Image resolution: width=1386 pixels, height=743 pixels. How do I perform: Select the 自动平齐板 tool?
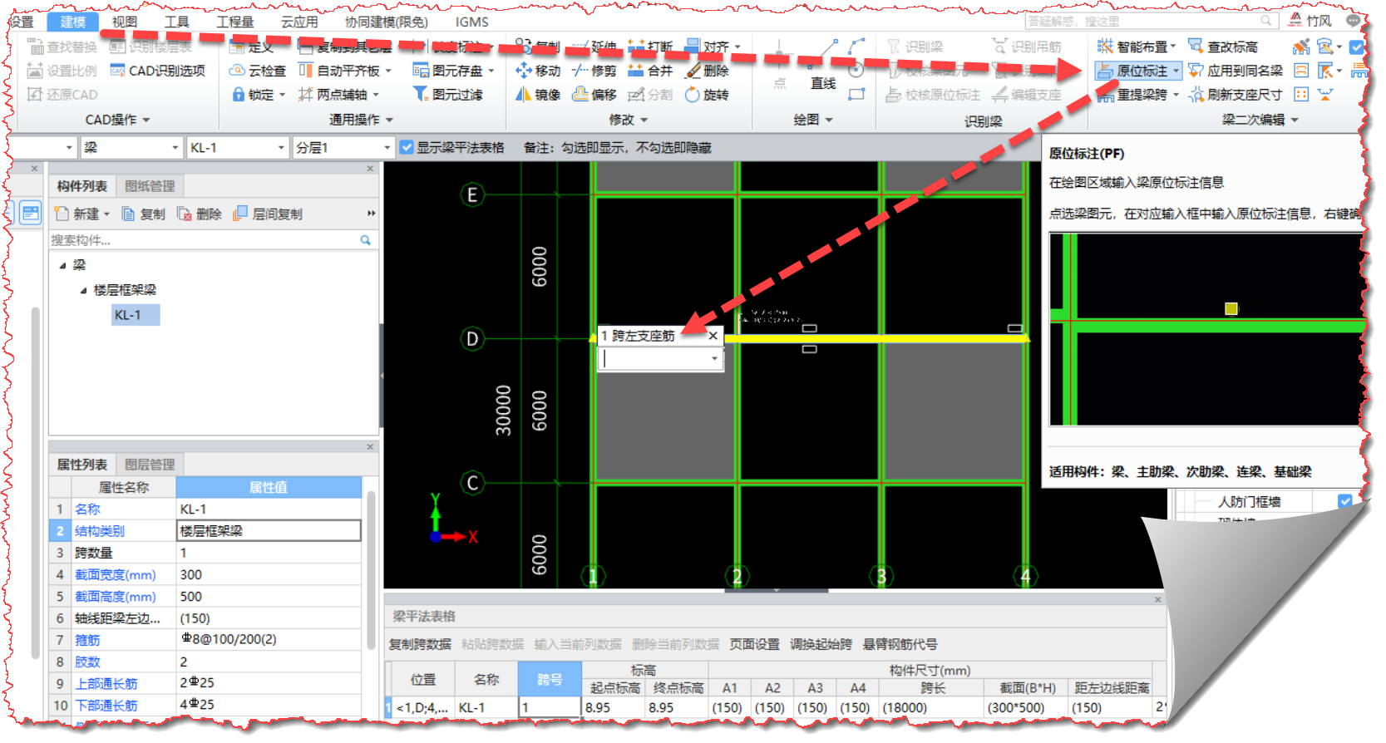pyautogui.click(x=344, y=71)
